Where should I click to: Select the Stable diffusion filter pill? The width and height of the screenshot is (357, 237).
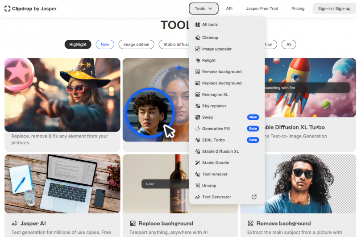(174, 44)
